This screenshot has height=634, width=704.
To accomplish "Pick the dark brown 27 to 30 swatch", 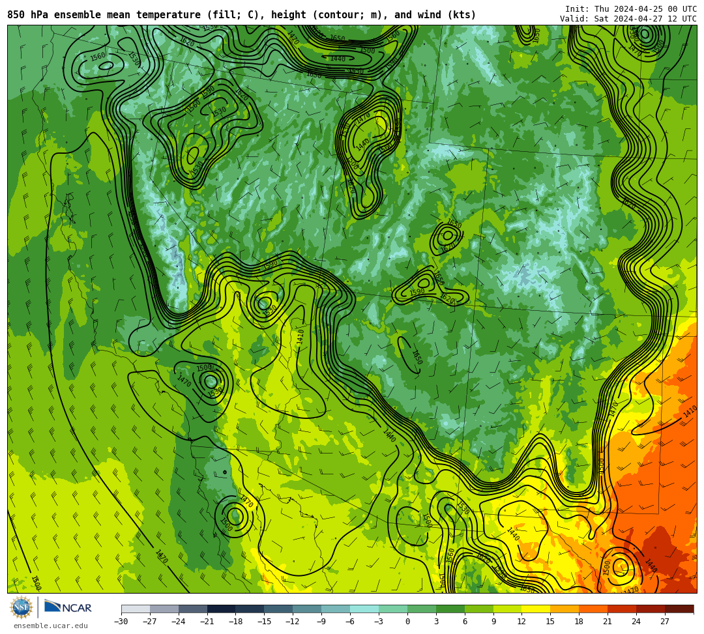I will [679, 609].
